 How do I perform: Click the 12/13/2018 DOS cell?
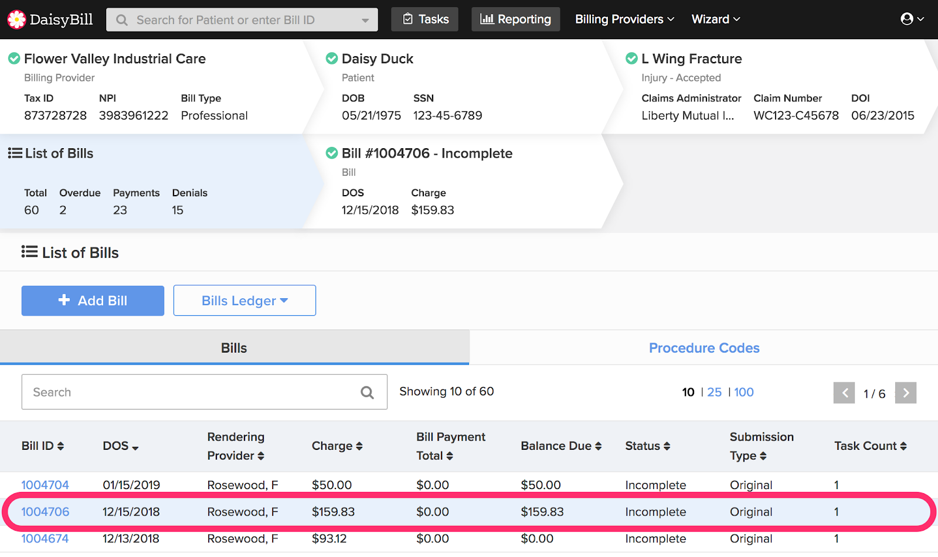[x=131, y=539]
